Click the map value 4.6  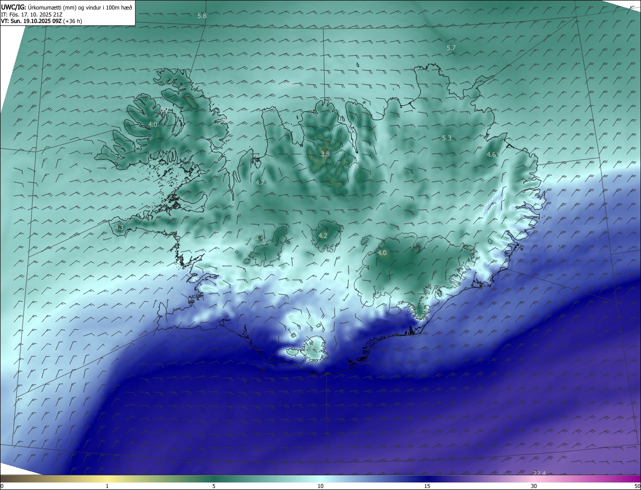pyautogui.click(x=491, y=155)
